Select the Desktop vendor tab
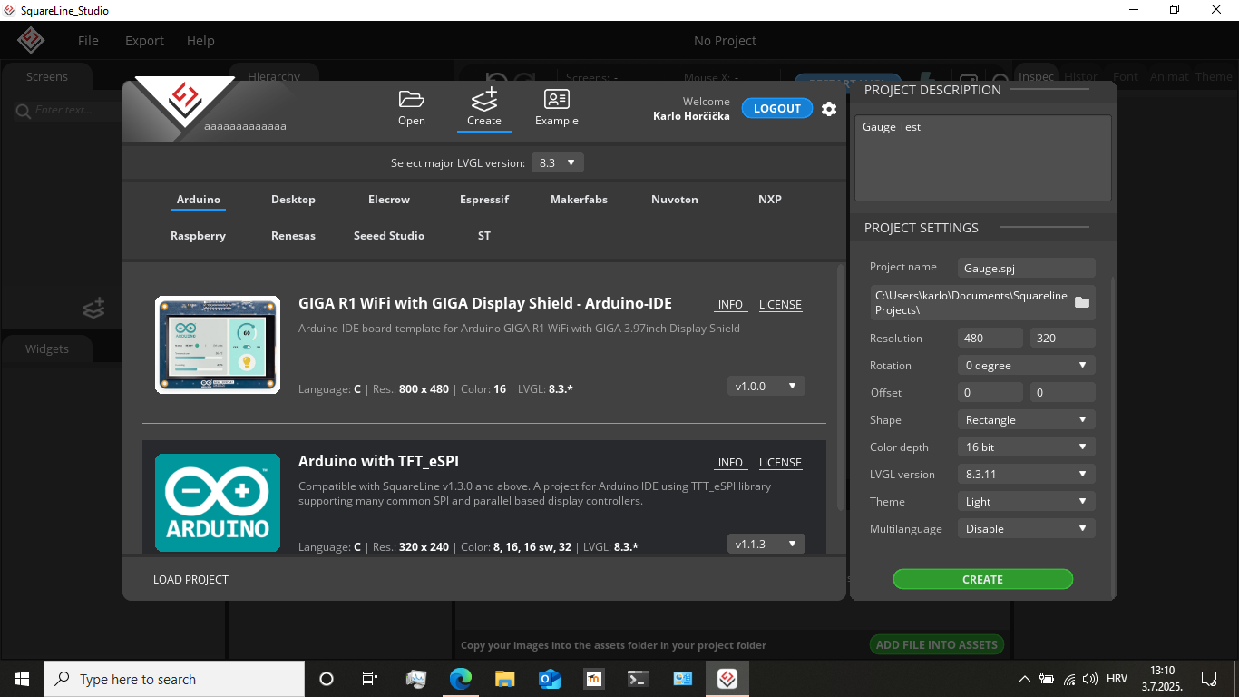 click(x=293, y=200)
